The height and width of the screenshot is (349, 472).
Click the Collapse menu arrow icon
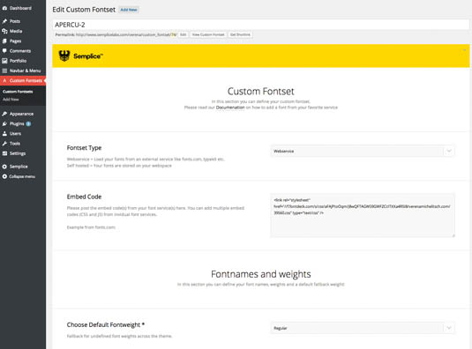(4, 176)
